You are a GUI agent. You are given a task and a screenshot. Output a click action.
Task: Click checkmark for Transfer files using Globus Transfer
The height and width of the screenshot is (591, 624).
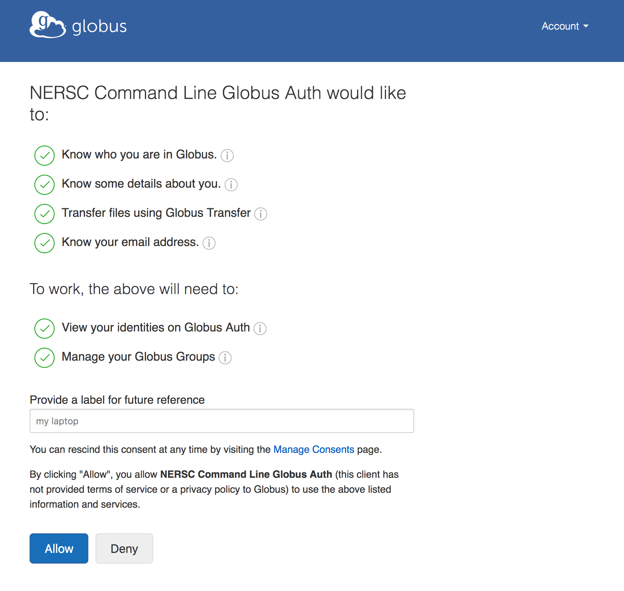45,214
